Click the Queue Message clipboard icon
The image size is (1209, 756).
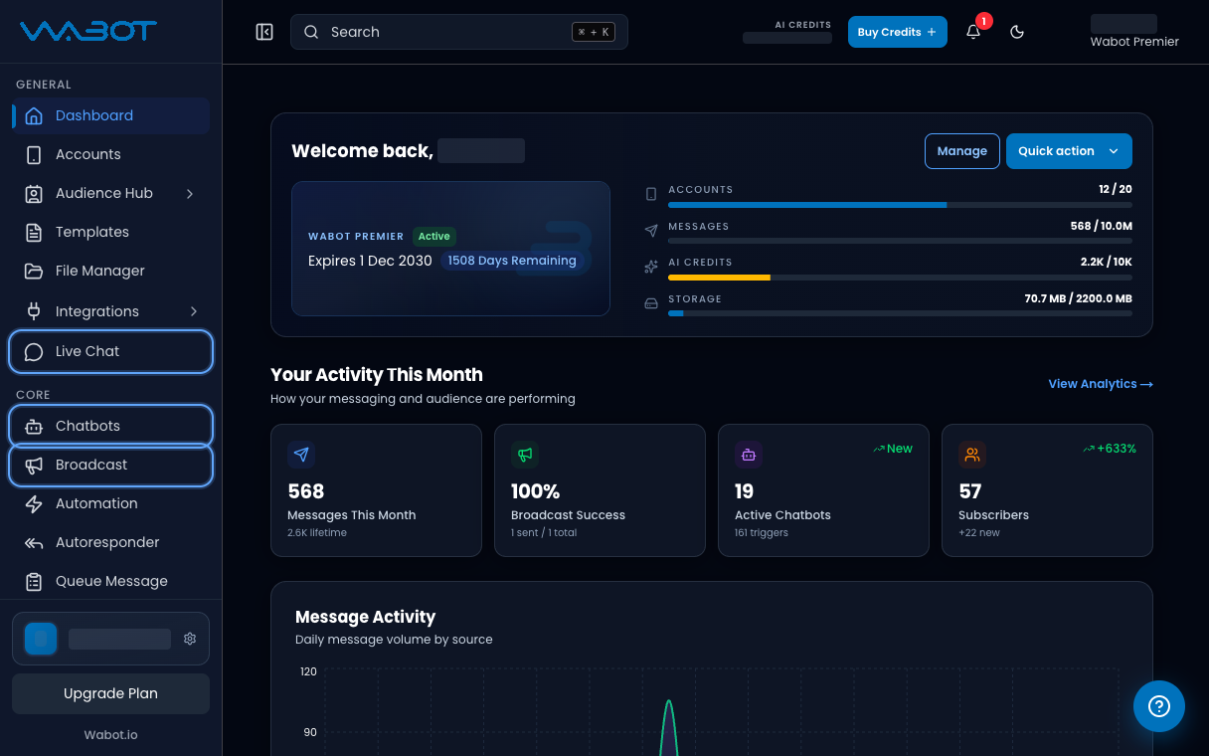coord(34,581)
